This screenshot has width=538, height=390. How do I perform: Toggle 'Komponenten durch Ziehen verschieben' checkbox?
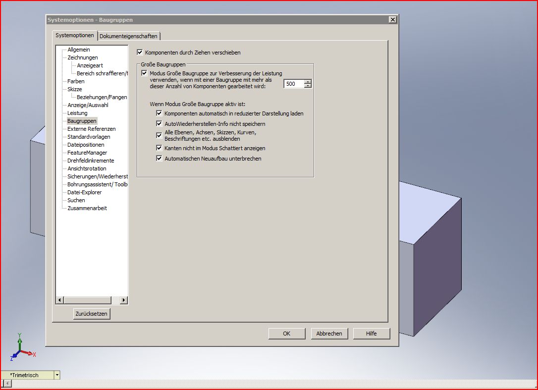pyautogui.click(x=140, y=52)
